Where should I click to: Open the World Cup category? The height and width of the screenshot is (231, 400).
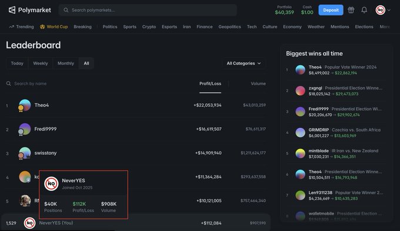57,27
